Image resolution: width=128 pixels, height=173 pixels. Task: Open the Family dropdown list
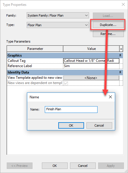(58, 15)
